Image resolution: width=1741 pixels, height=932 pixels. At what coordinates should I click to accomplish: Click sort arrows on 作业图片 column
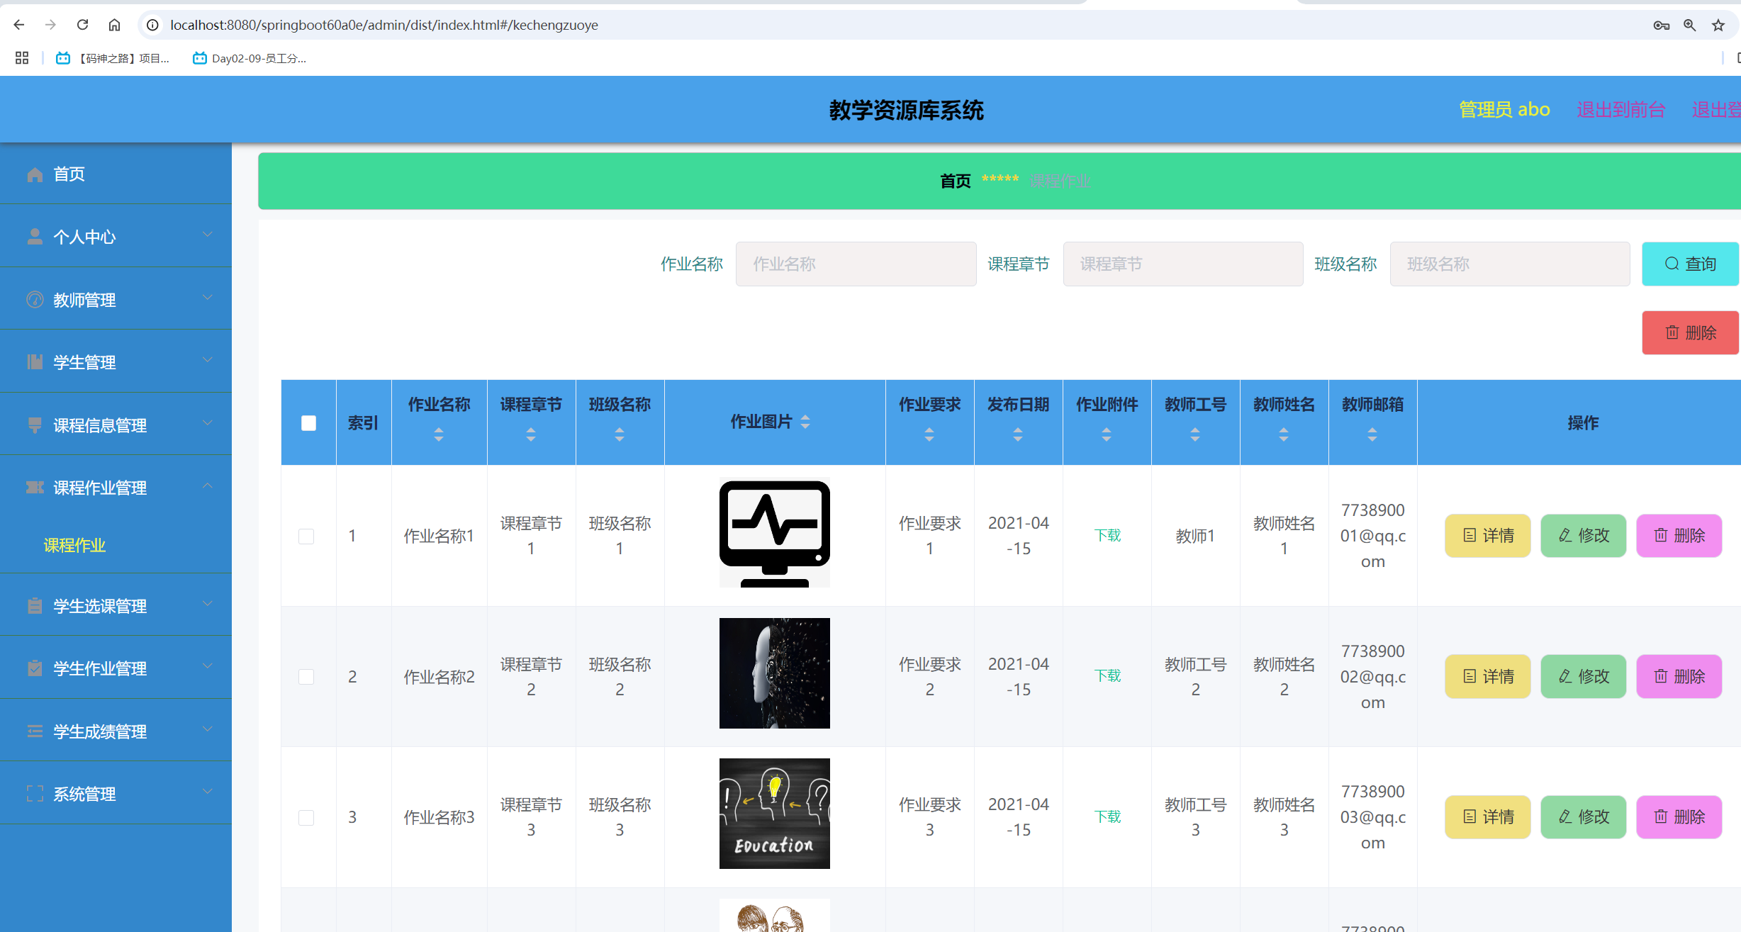coord(805,422)
